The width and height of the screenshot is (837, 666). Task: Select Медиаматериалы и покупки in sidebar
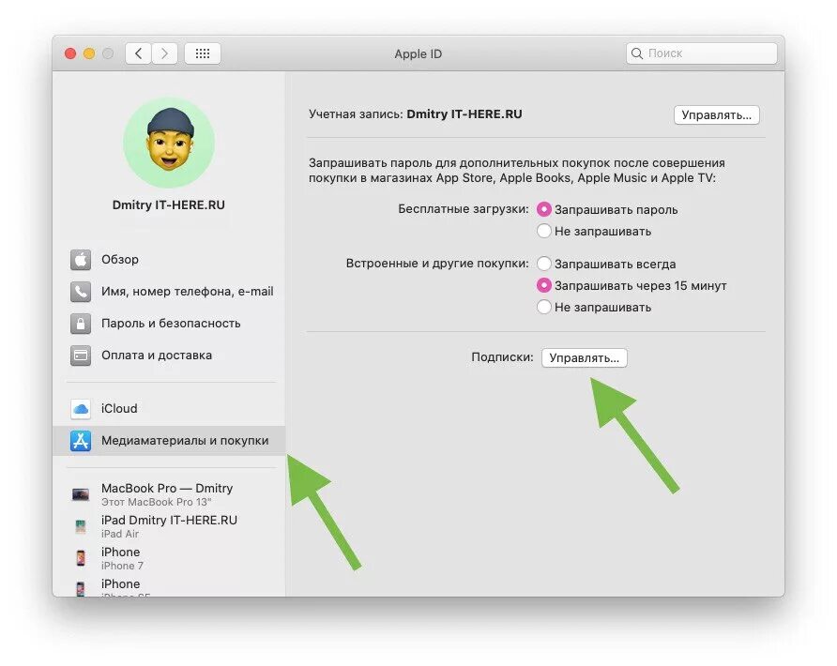tap(169, 441)
